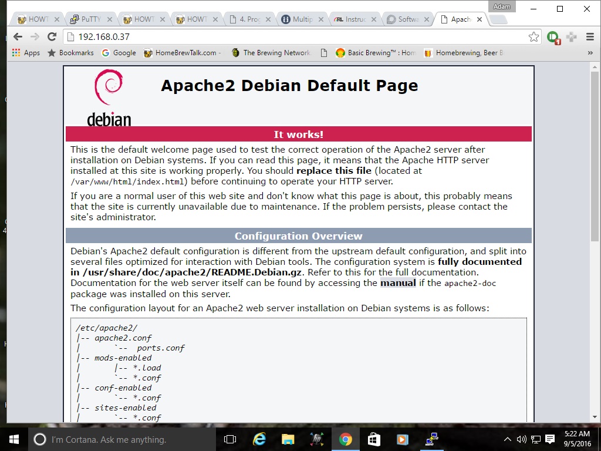Click the 'mods-enabled' text in tree
This screenshot has width=601, height=451.
click(x=123, y=358)
